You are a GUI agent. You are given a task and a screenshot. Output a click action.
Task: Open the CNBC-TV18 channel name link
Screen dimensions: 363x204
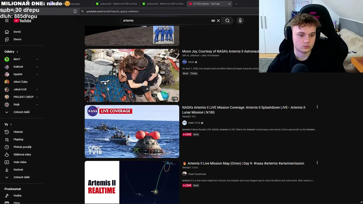click(194, 123)
